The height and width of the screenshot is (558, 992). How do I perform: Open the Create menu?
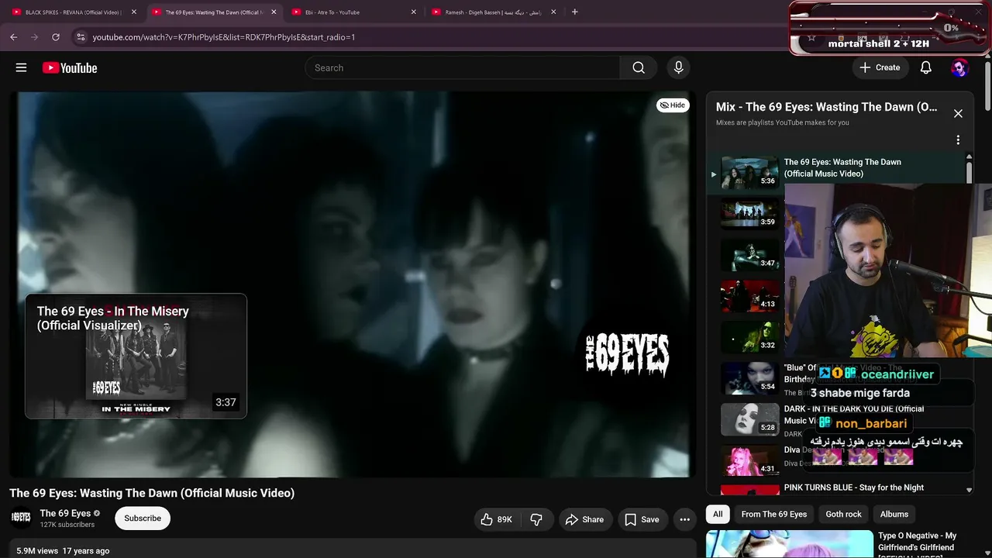[x=880, y=68]
